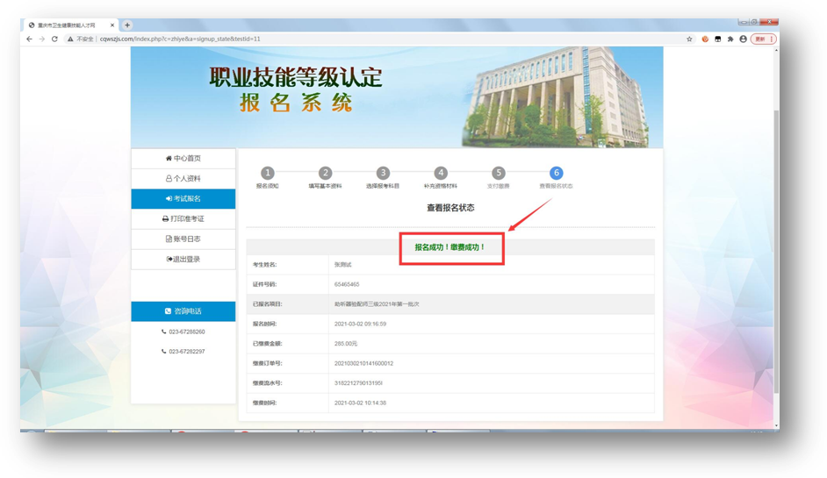Select 考试报名 in the sidebar
This screenshot has height=478, width=827.
[x=183, y=199]
